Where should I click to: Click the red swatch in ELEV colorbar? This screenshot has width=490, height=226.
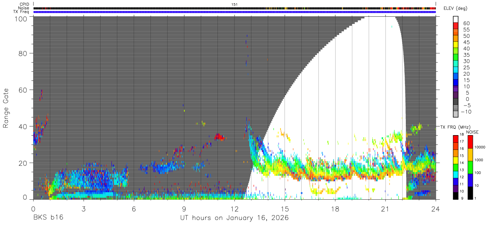456,26
